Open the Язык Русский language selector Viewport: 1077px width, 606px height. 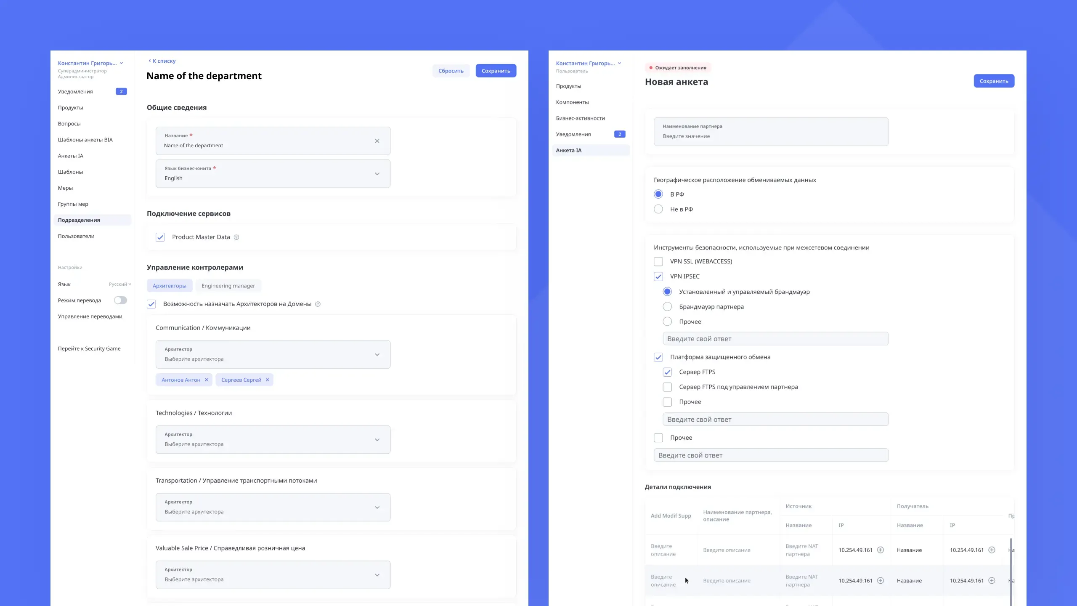(x=120, y=284)
